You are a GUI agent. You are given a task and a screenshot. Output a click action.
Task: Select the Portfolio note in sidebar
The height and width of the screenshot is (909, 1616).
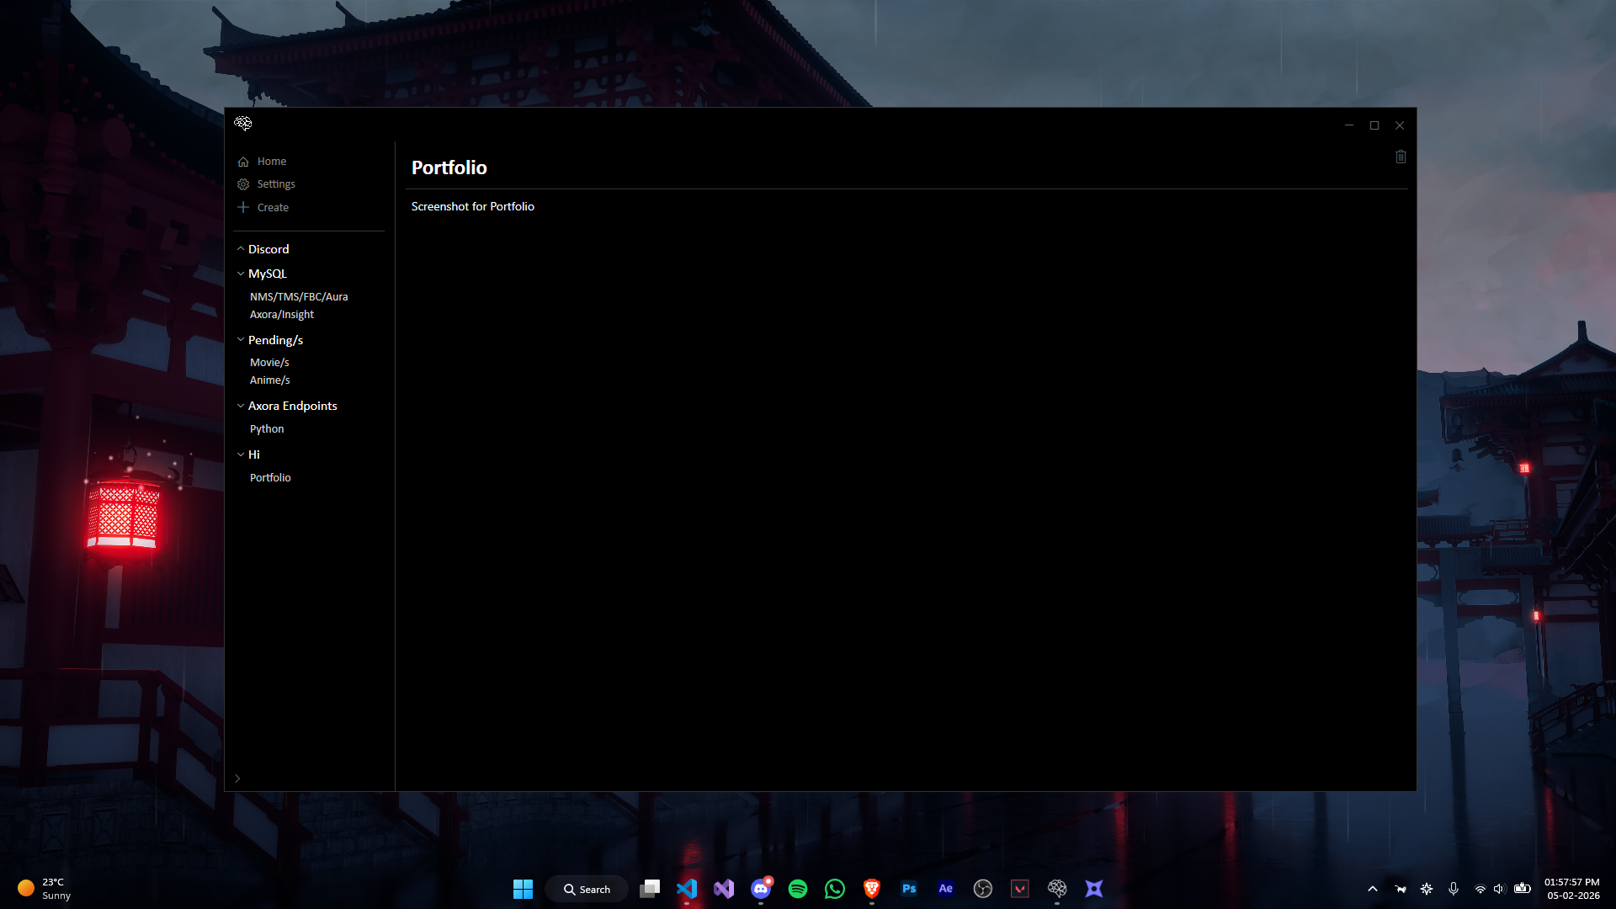[270, 478]
